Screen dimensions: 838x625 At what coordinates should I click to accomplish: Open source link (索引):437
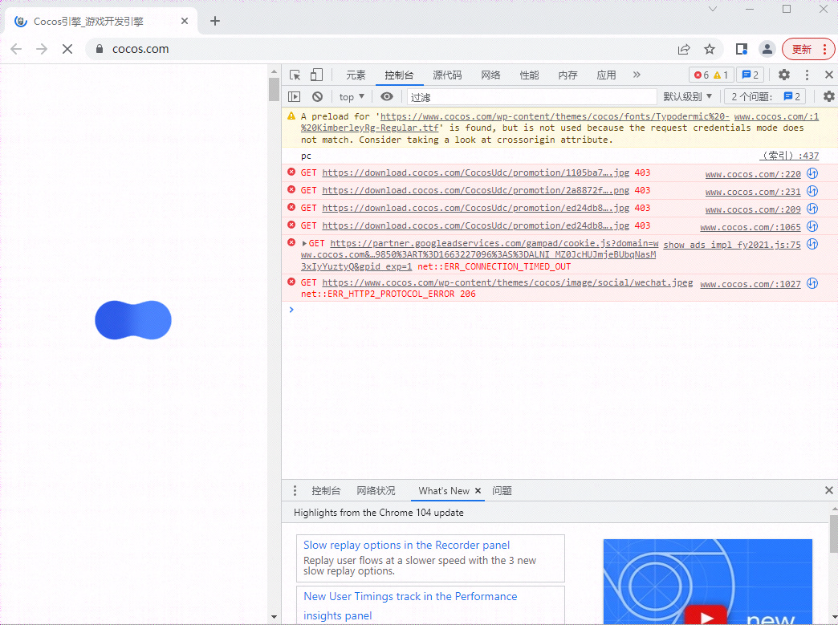pyautogui.click(x=789, y=156)
